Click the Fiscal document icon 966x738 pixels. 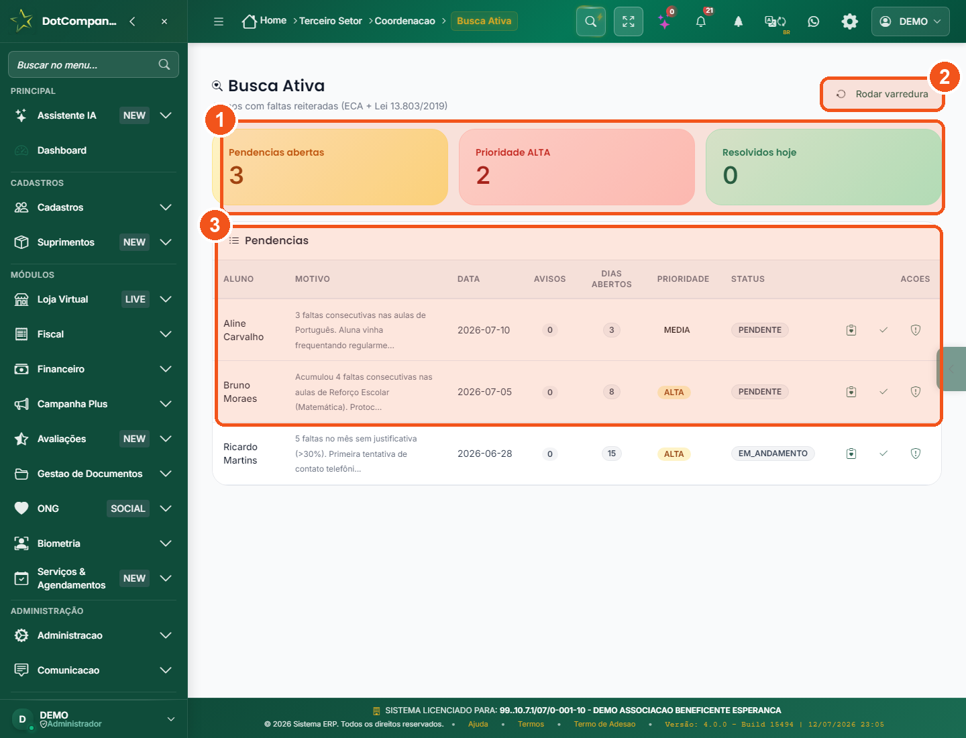[x=21, y=334]
